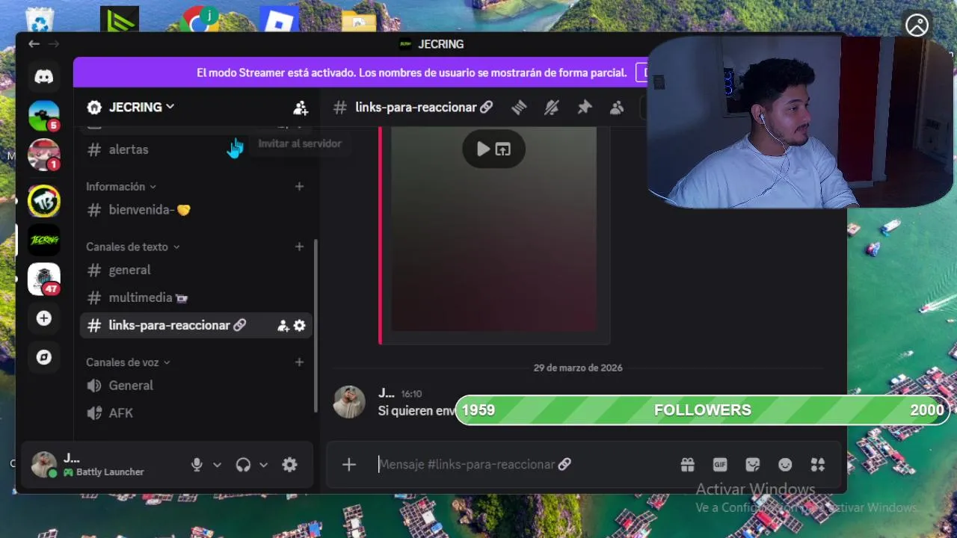Join General voice channel

(x=197, y=386)
